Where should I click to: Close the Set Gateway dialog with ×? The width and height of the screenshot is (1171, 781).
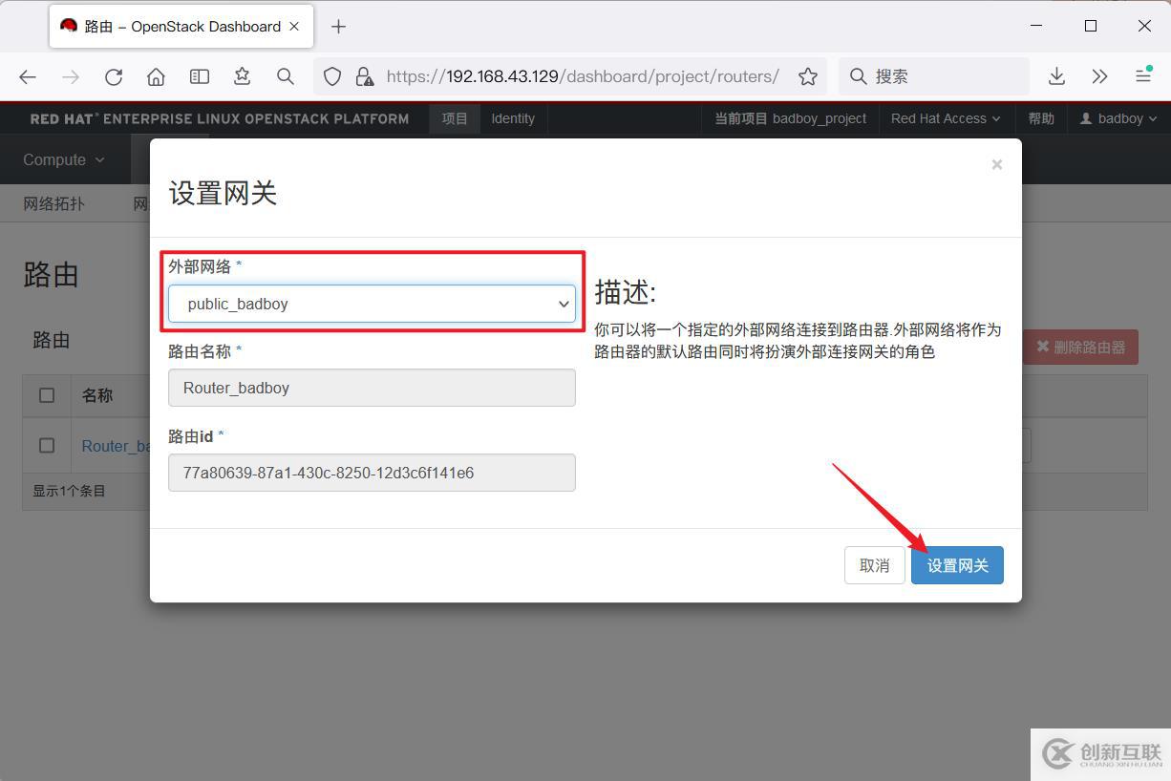996,164
